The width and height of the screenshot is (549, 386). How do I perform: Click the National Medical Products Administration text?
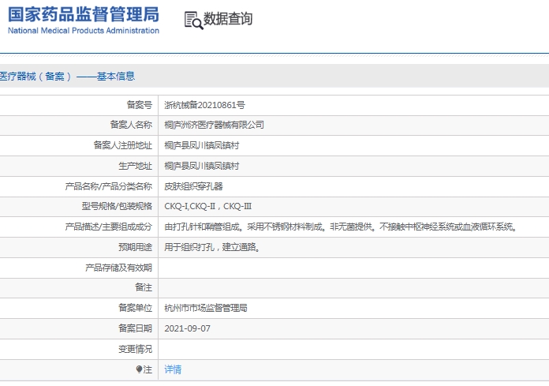(x=84, y=31)
